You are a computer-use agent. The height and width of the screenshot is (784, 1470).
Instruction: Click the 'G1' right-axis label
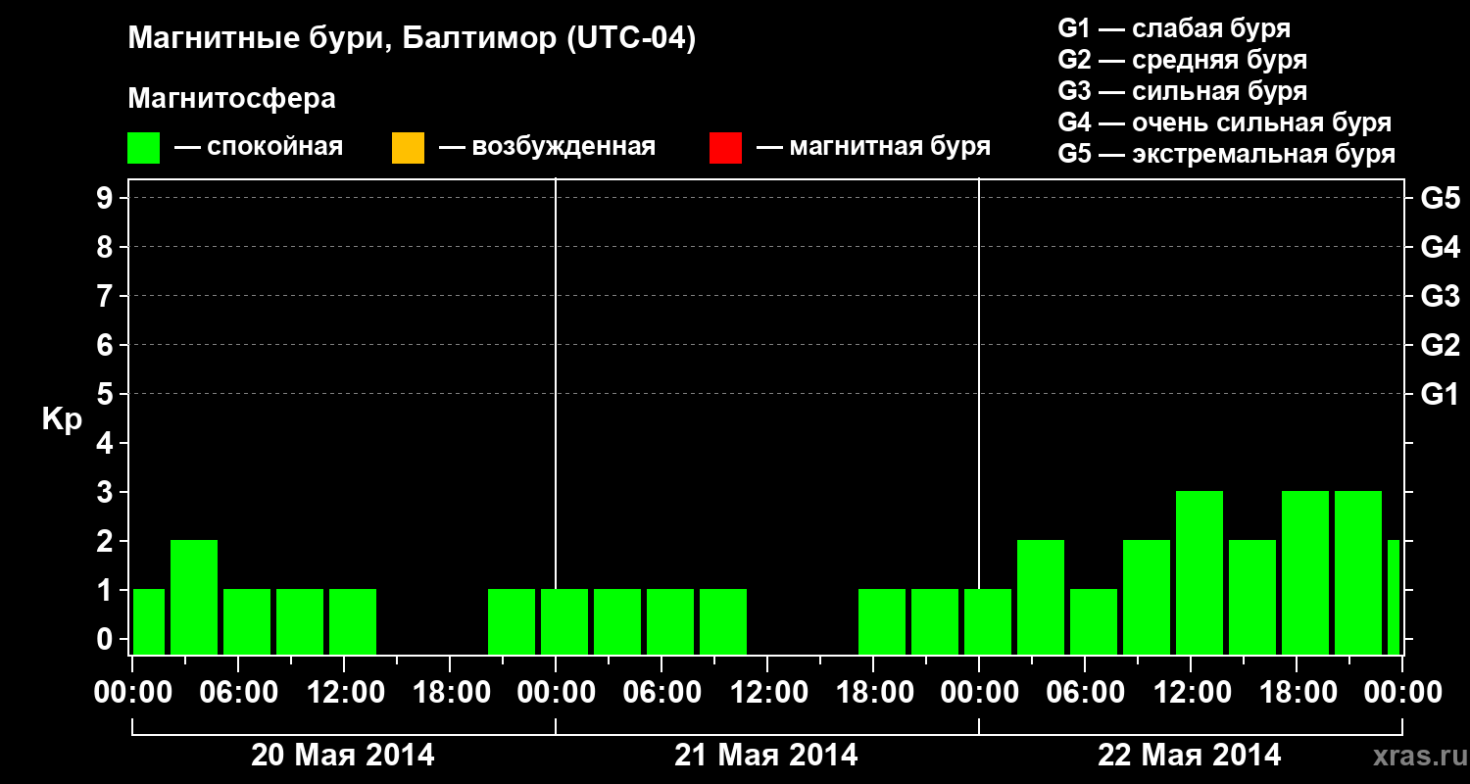coord(1441,394)
